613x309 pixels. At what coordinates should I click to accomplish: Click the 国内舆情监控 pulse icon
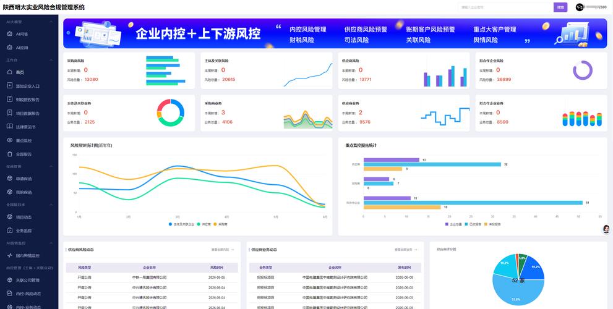[x=10, y=255]
